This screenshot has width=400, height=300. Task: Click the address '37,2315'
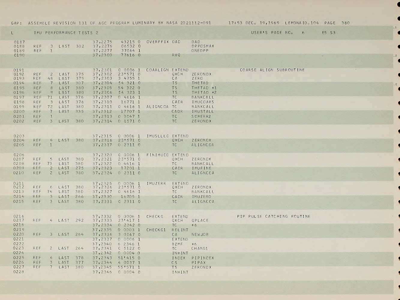[102, 136]
